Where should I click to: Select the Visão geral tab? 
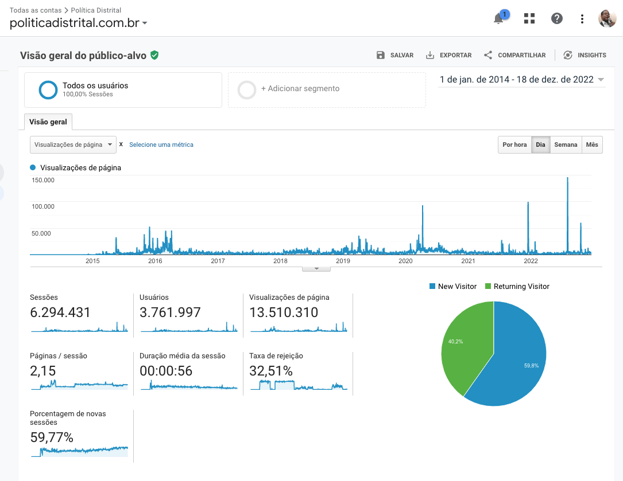click(x=48, y=122)
